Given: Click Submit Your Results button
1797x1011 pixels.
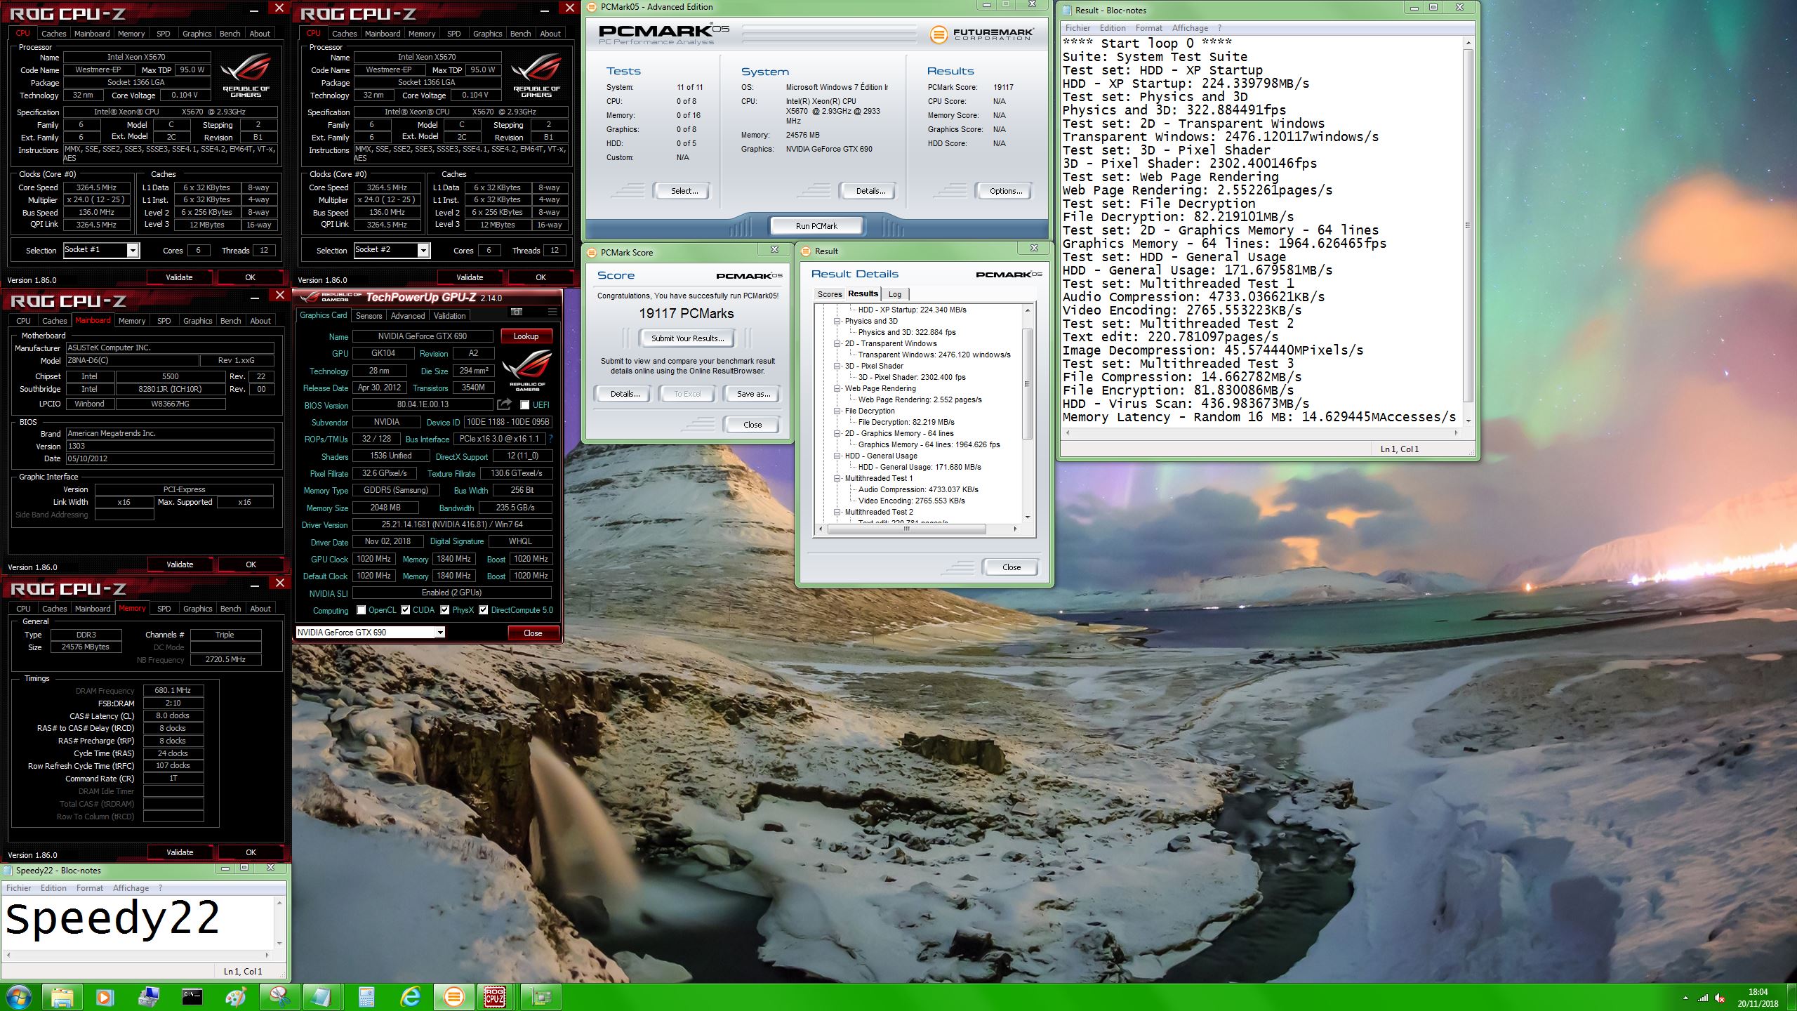Looking at the screenshot, I should (x=687, y=338).
